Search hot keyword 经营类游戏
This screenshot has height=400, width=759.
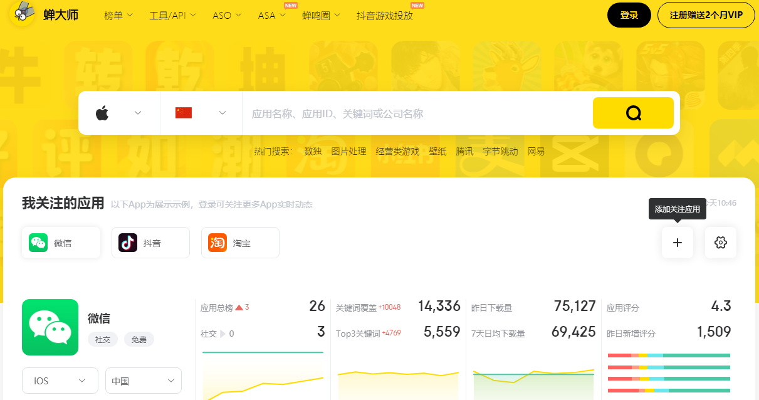[x=397, y=151]
